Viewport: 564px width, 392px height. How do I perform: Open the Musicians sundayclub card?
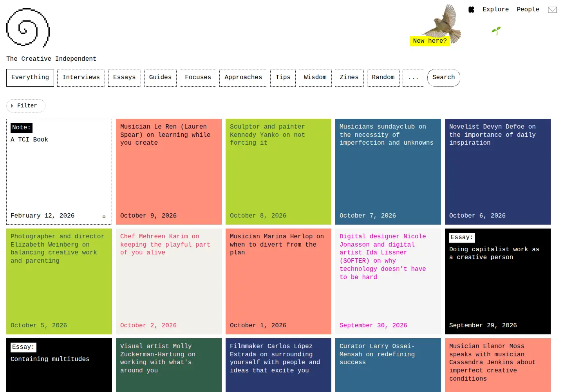pos(388,172)
